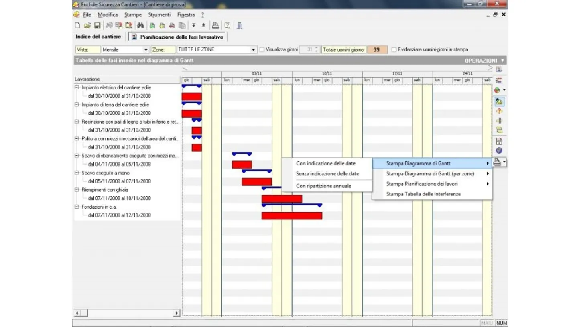Select Stampa Diagramma di Gantt menu entry
Viewport: 581px width, 327px height.
point(432,163)
